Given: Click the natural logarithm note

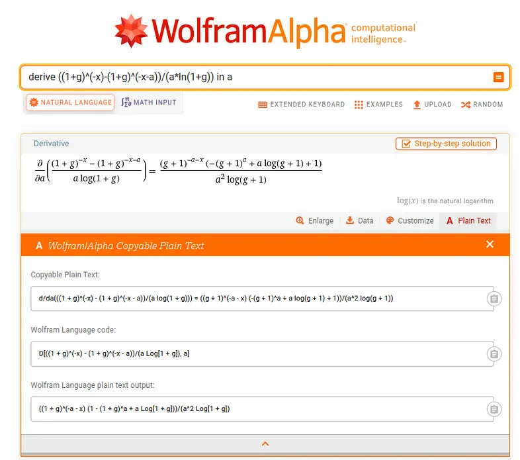Looking at the screenshot, I should click(x=445, y=201).
